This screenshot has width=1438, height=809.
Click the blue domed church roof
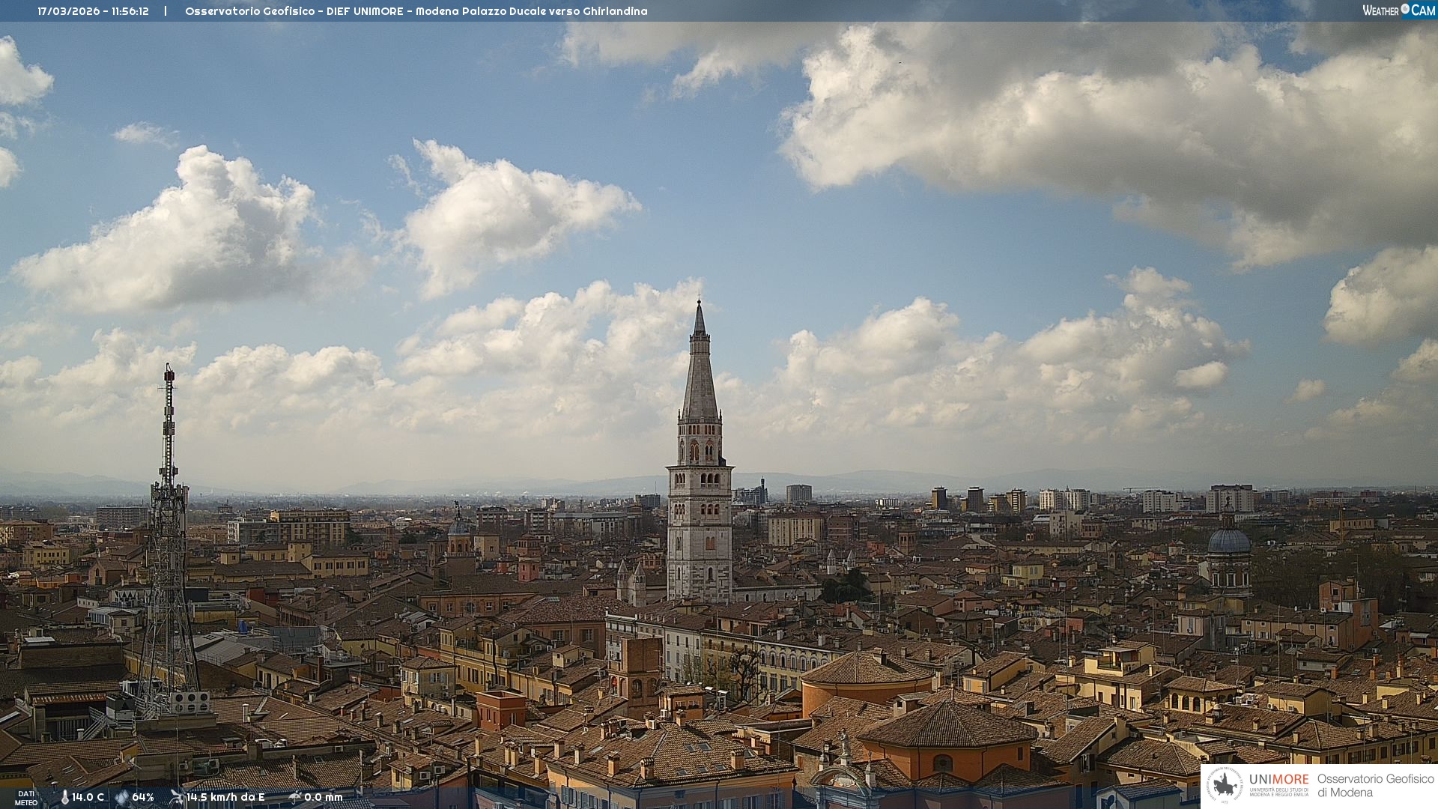click(1229, 541)
